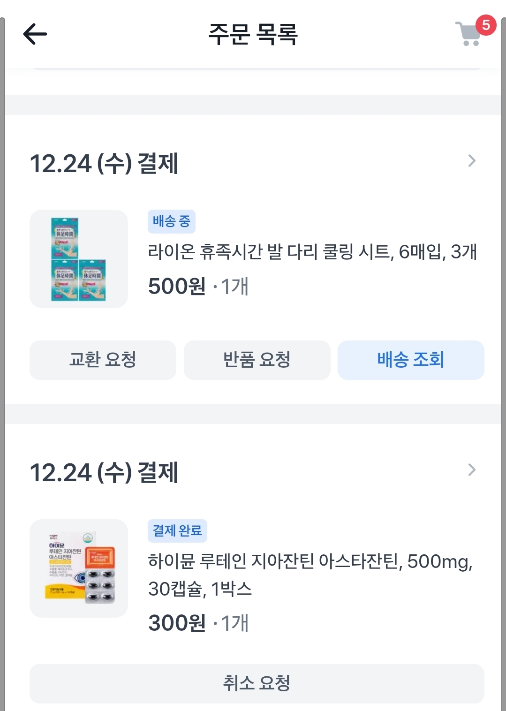Open the 하이뮨 루테인 product thumbnail
This screenshot has height=711, width=506.
tap(79, 568)
